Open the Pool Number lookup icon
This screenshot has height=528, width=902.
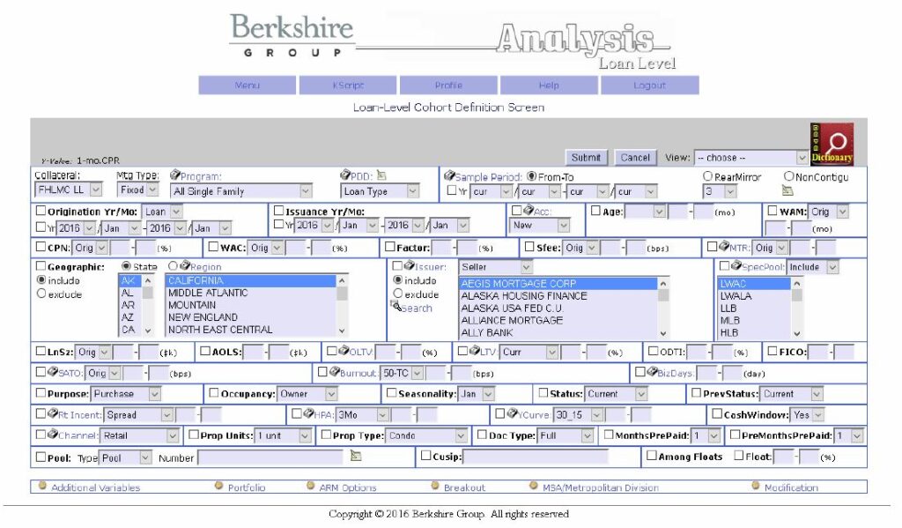pyautogui.click(x=356, y=456)
